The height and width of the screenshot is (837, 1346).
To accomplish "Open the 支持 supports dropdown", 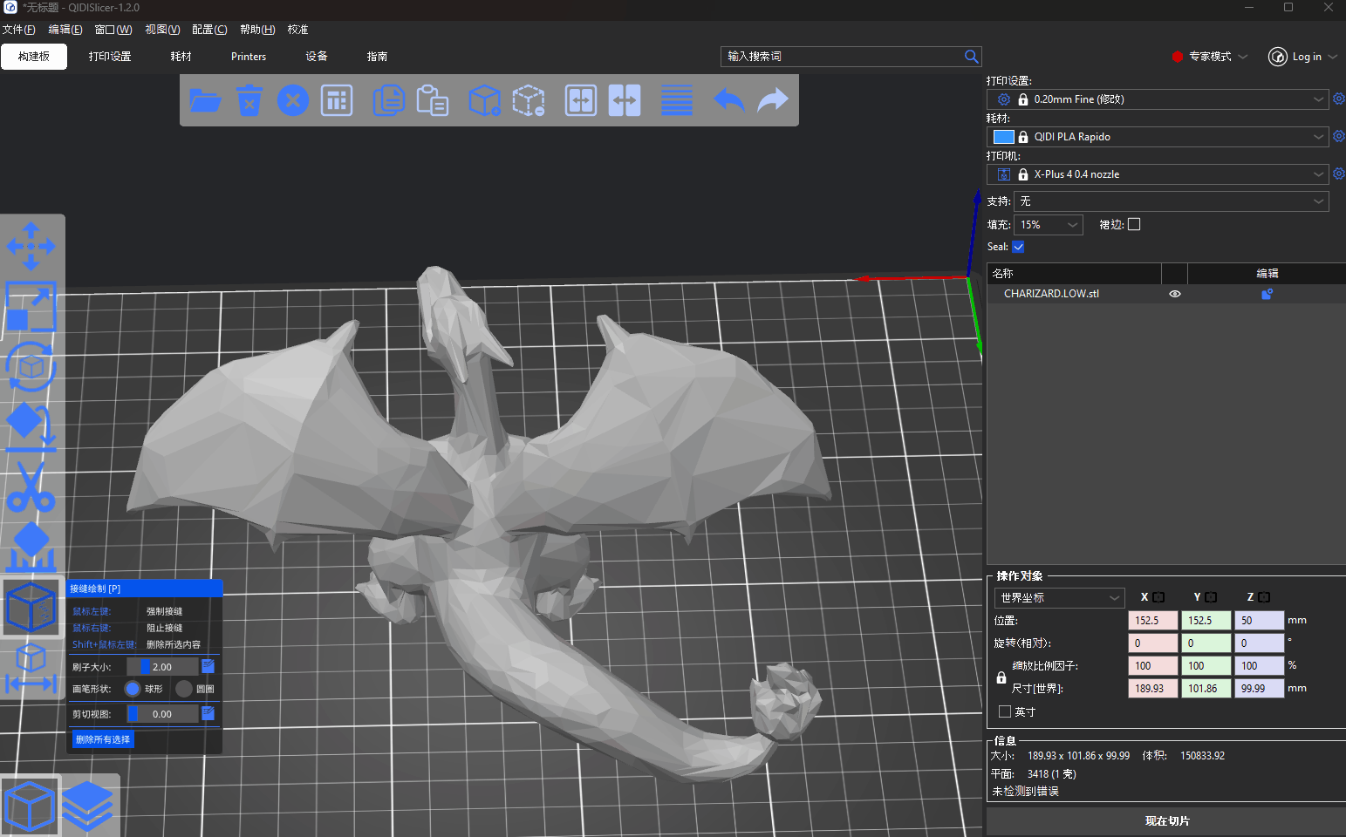I will (x=1172, y=201).
